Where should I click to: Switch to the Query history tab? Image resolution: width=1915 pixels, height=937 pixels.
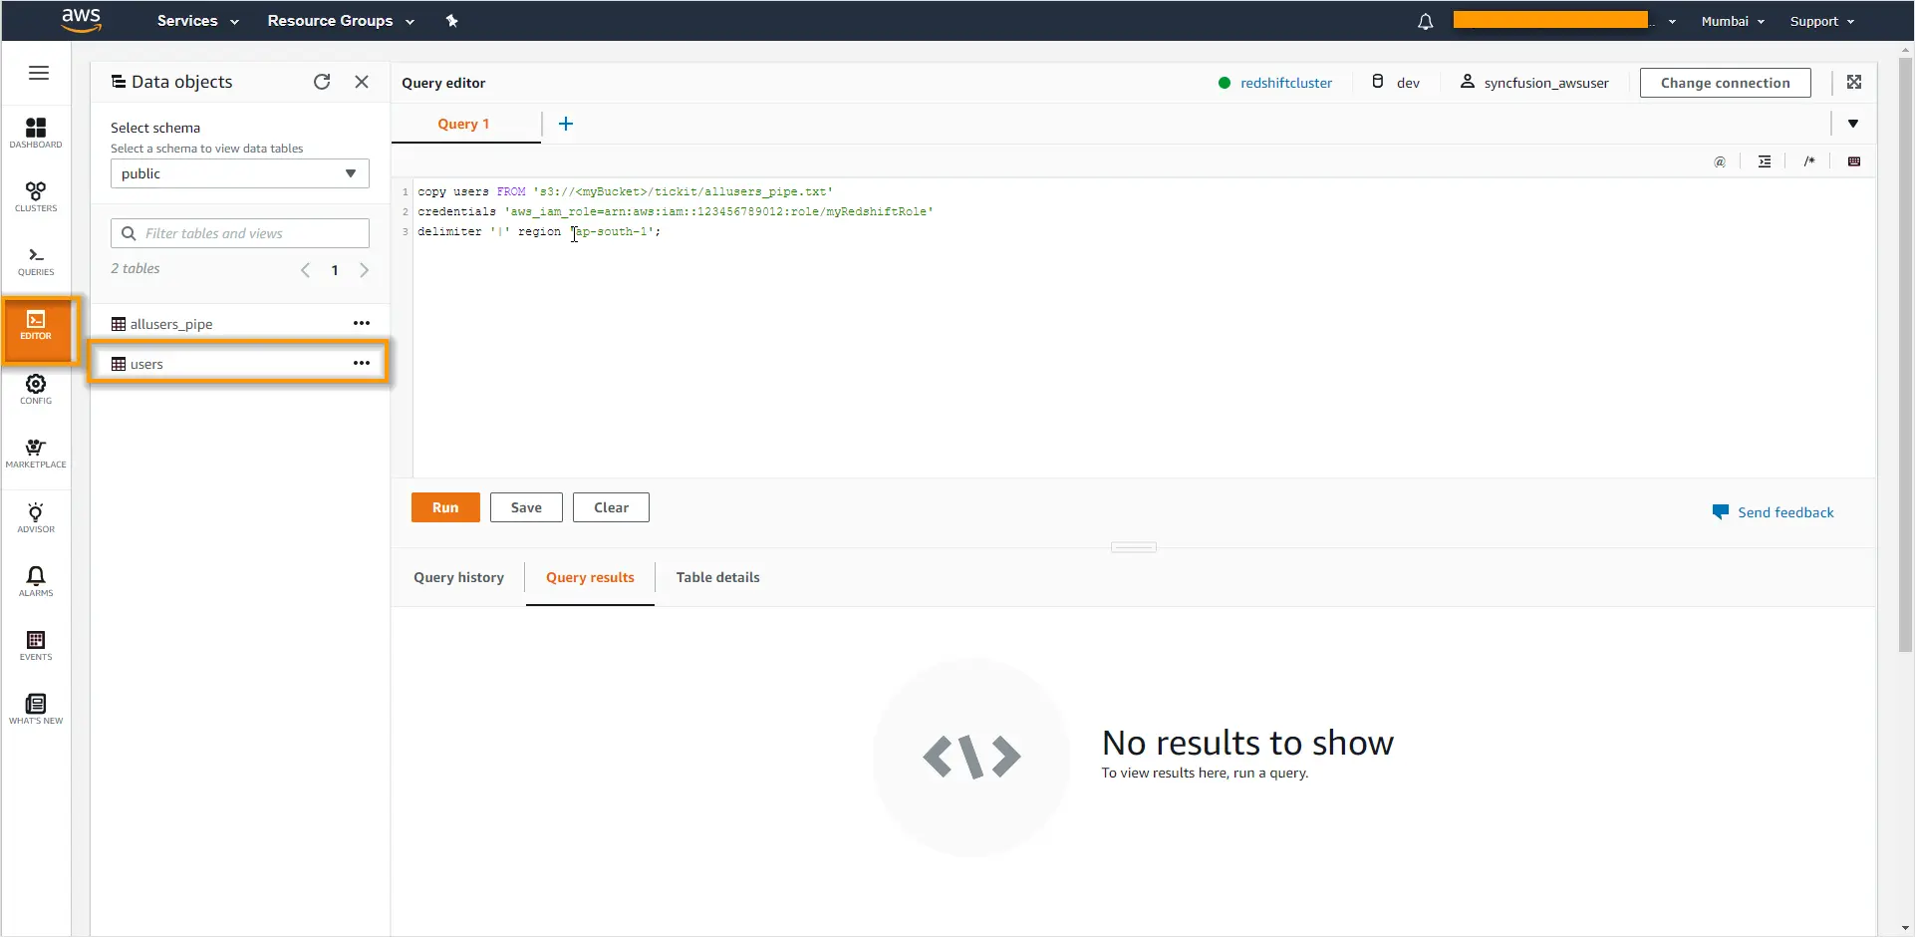coord(458,577)
